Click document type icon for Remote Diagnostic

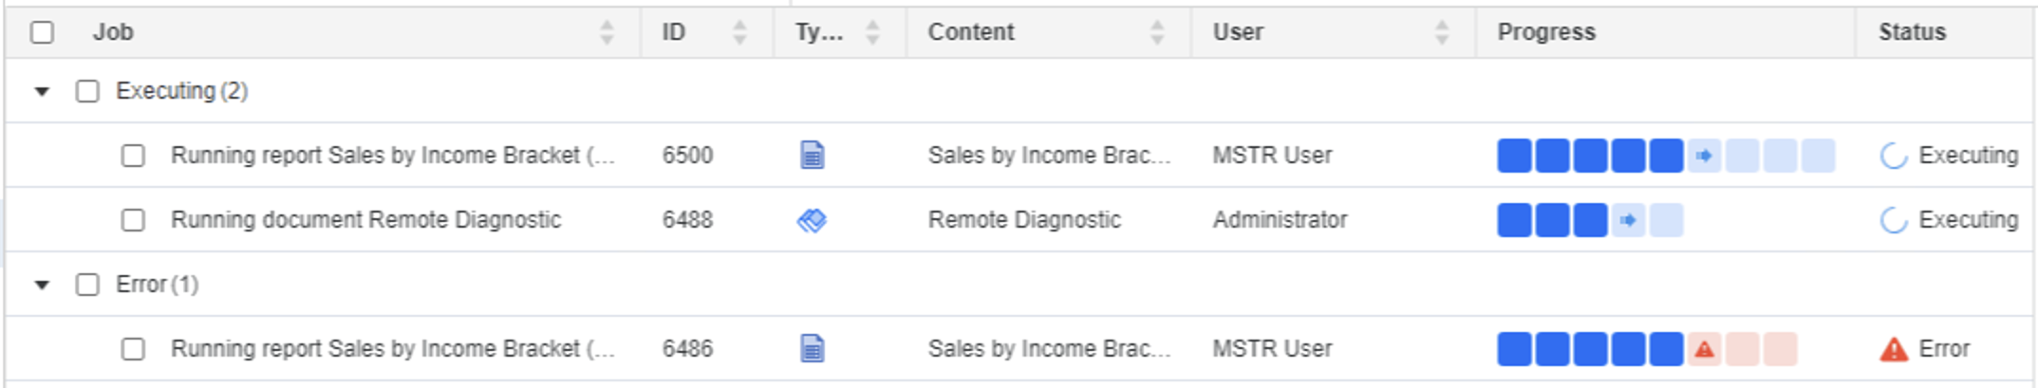[812, 220]
